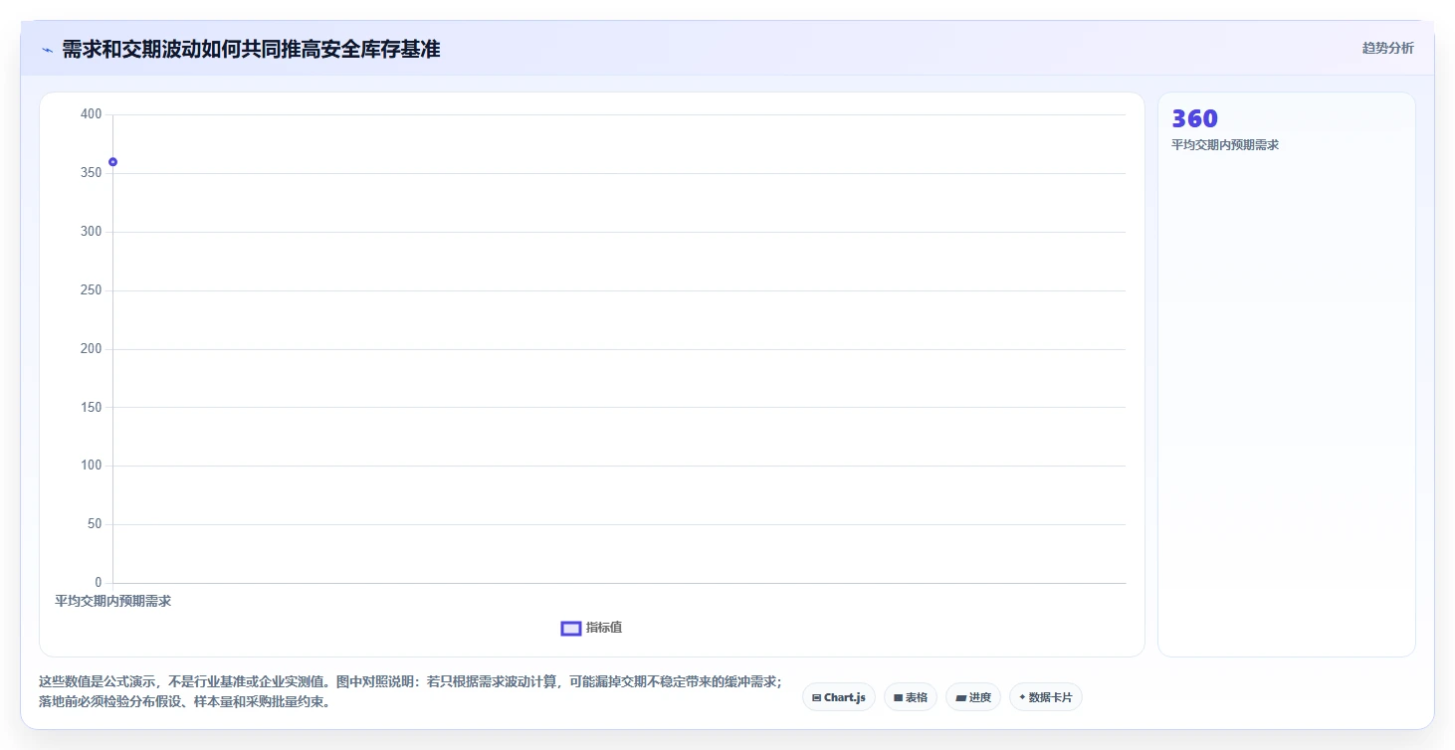1455x750 pixels.
Task: Click the y-axis tick 300
Action: 92,232
